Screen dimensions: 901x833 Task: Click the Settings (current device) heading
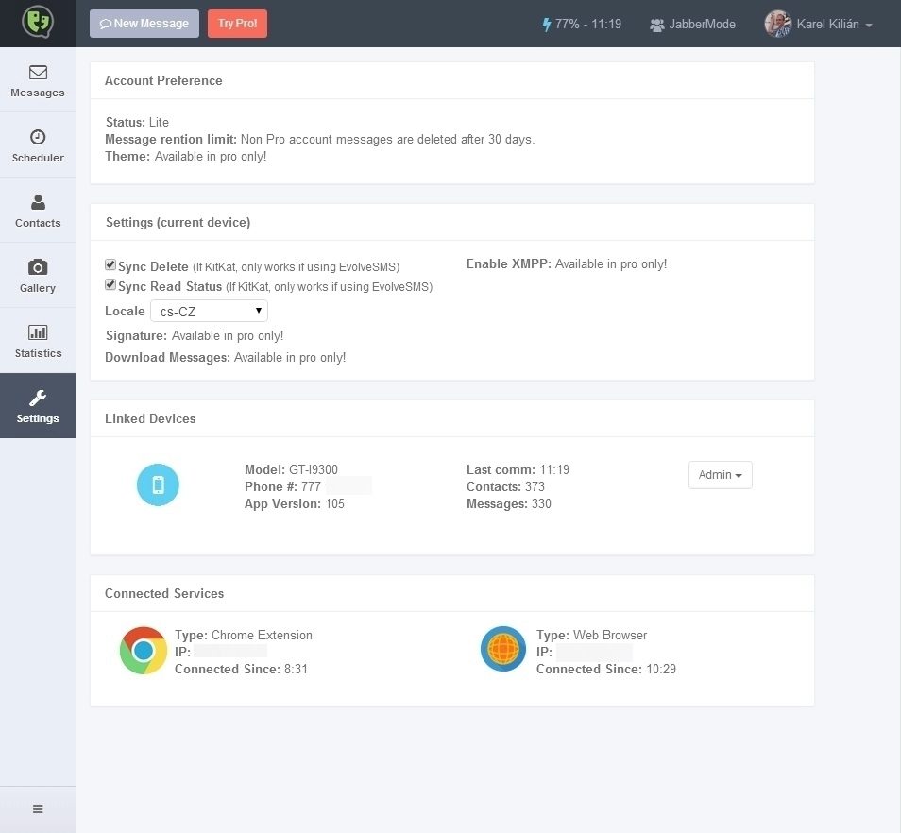pos(178,222)
